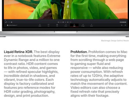
Task: Open the Media page tab in DaVinci Resolve
Action: [40, 25]
